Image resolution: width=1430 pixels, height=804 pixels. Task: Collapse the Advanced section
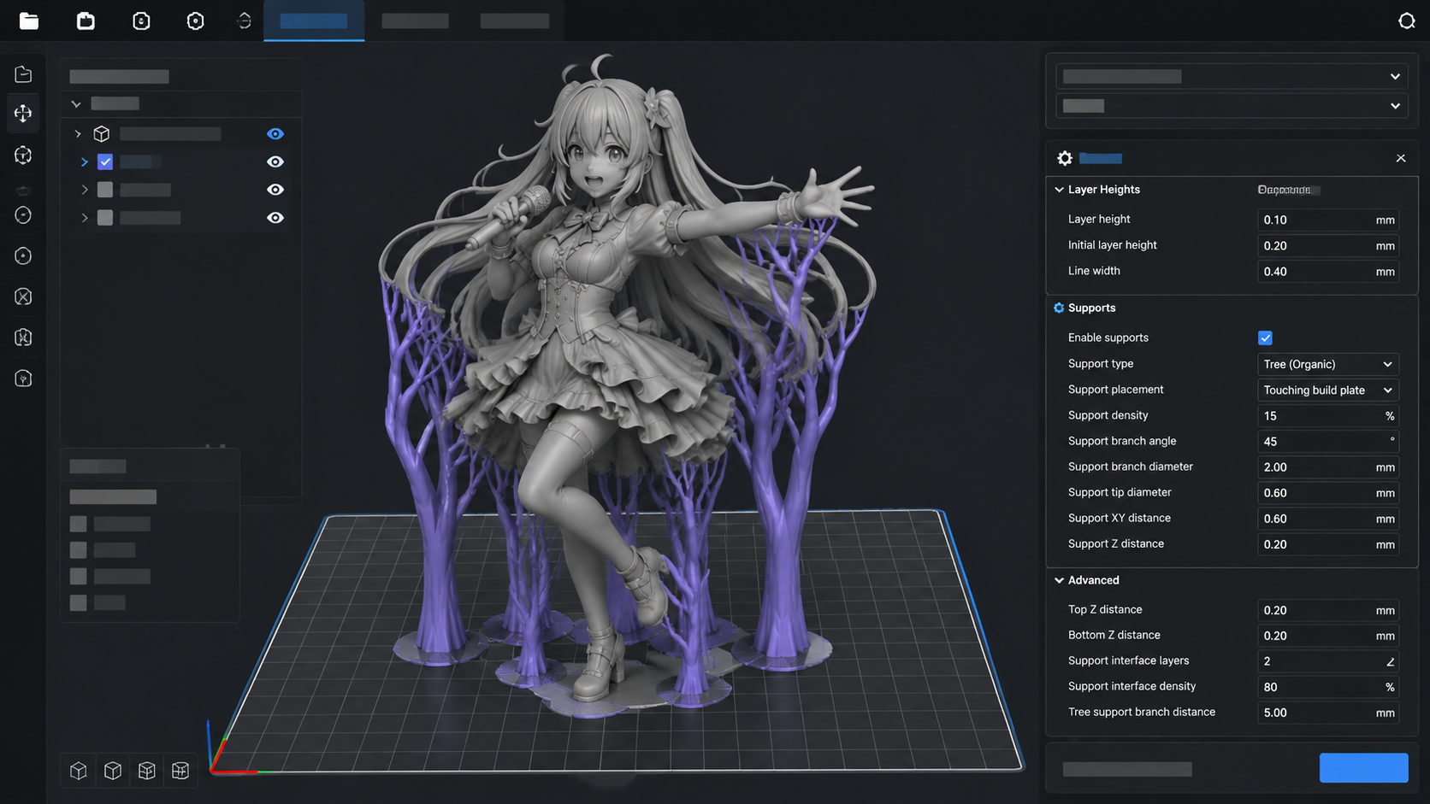tap(1059, 580)
